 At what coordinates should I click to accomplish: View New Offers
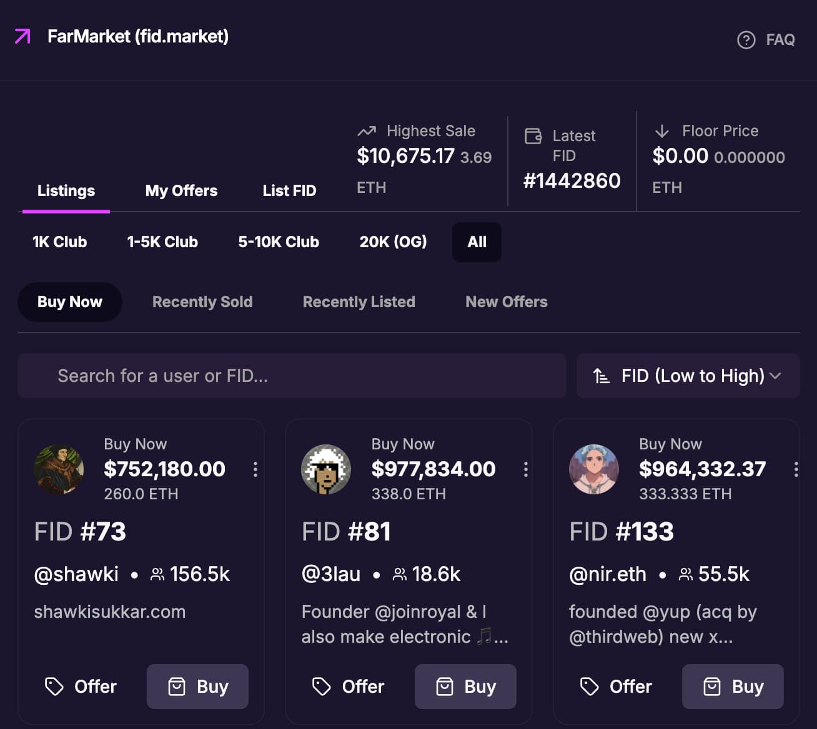click(x=506, y=302)
